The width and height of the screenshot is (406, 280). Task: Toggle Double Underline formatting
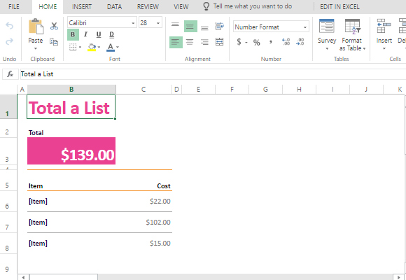(111, 34)
